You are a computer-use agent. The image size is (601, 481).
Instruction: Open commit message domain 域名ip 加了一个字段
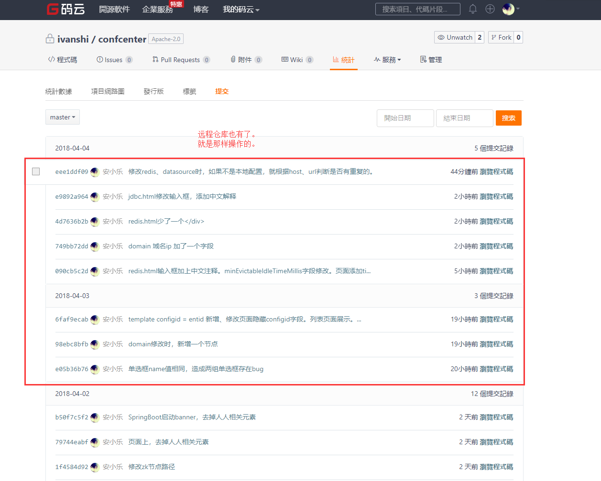(171, 246)
